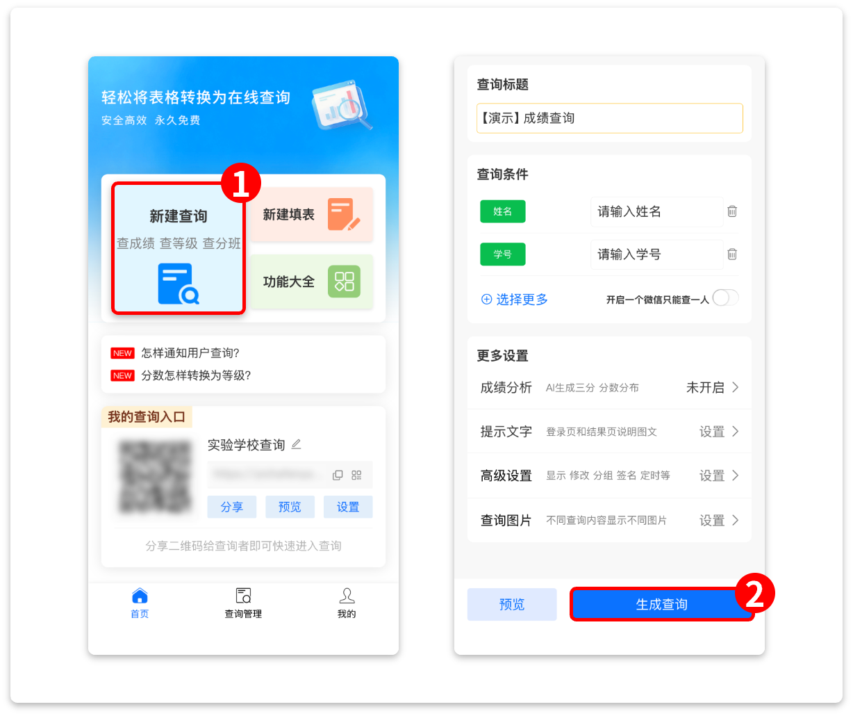Delete the 姓名 condition with its trash icon
853x716 pixels.
pyautogui.click(x=732, y=211)
